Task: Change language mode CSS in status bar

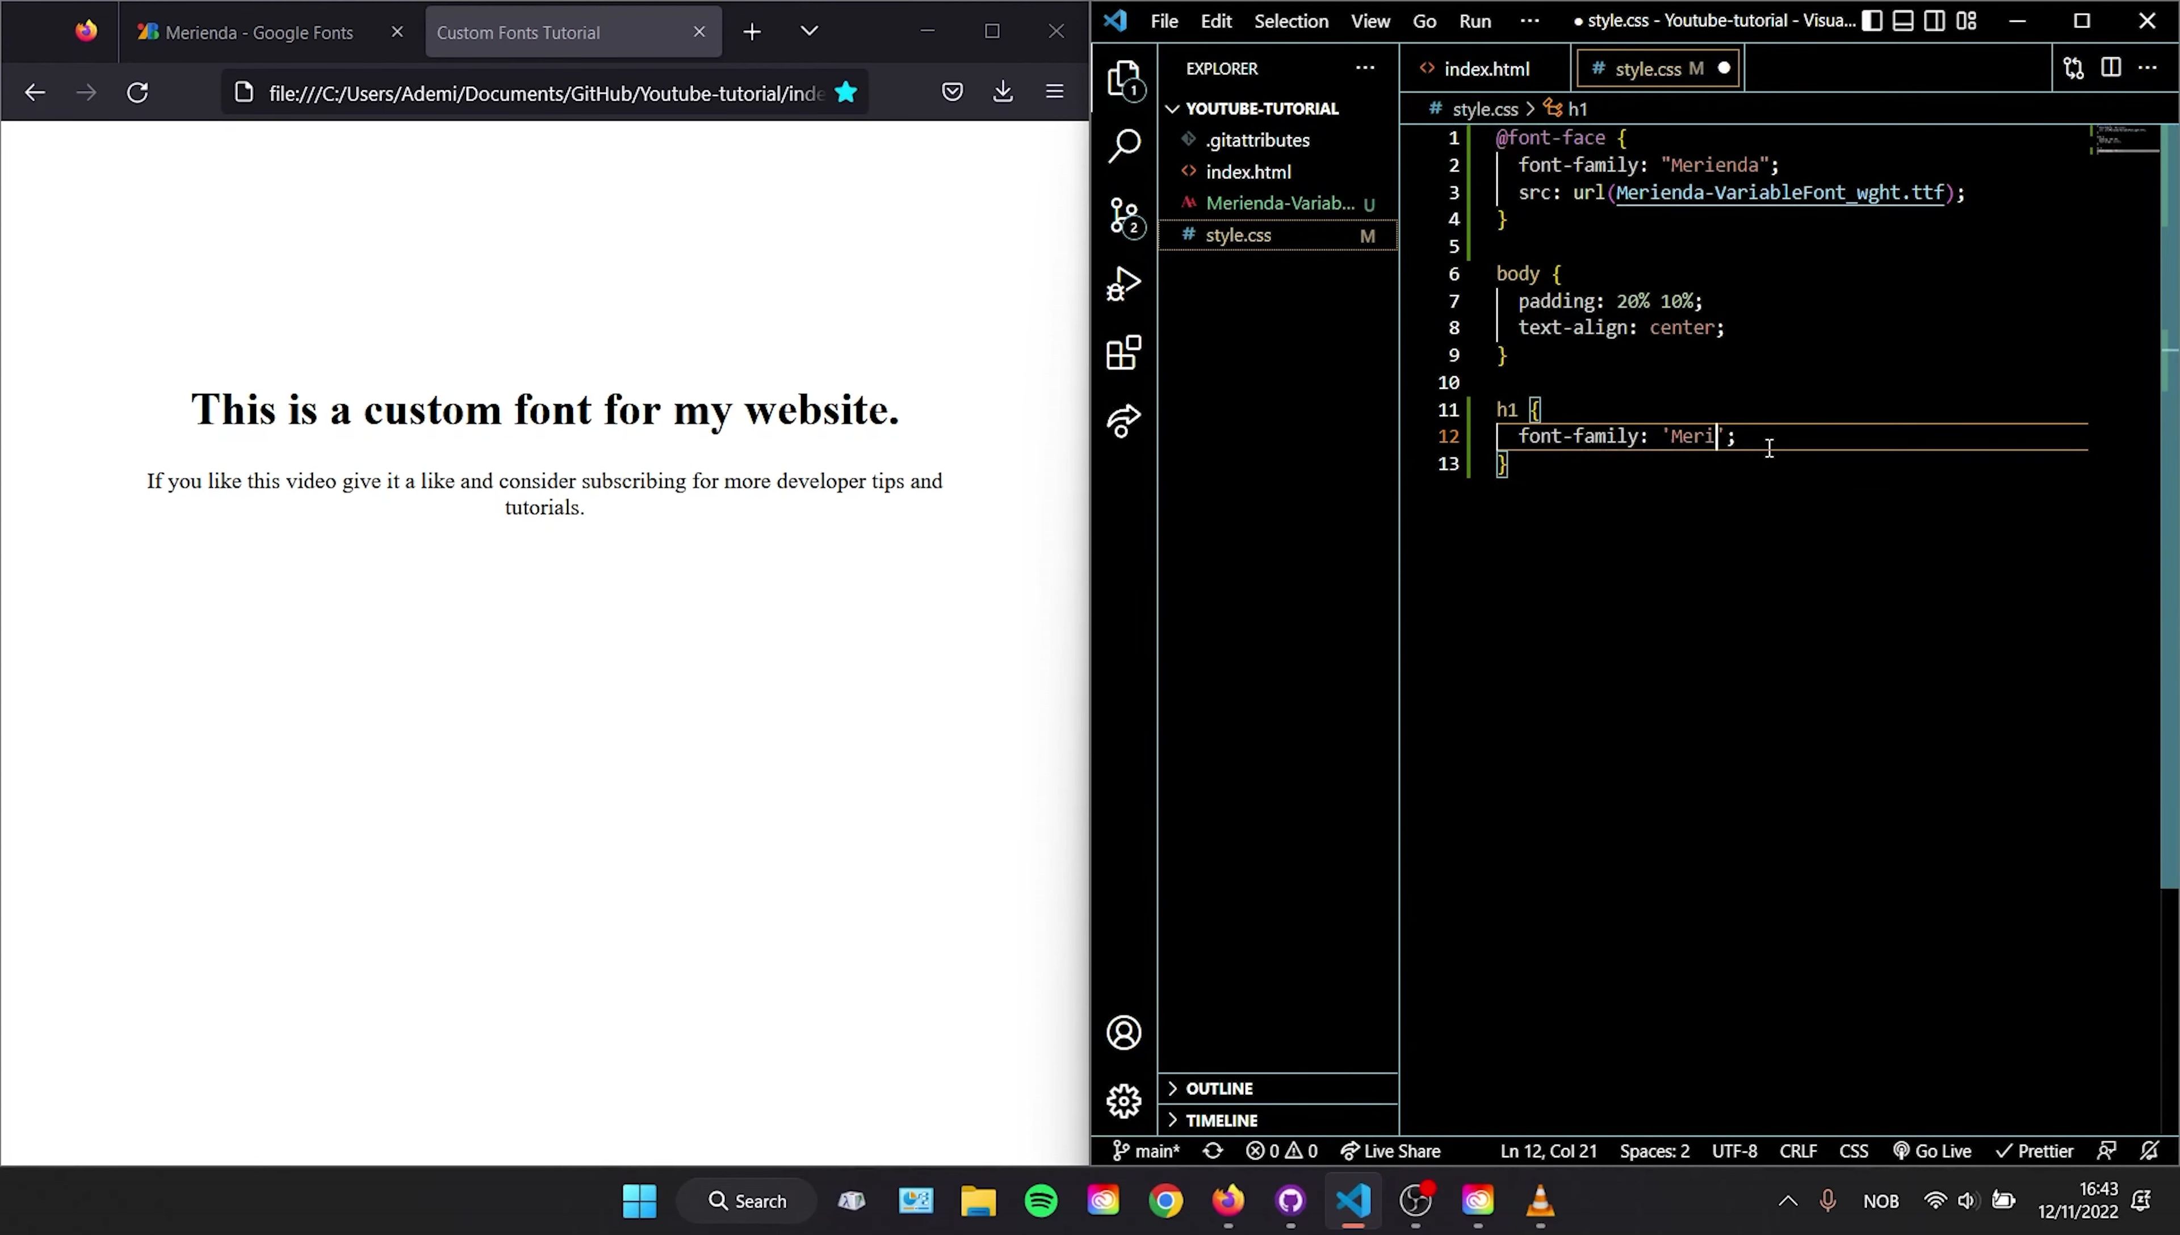Action: tap(1854, 1151)
